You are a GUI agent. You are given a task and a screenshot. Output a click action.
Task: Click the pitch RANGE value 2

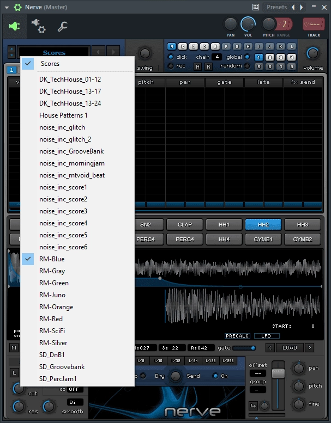coord(284,24)
